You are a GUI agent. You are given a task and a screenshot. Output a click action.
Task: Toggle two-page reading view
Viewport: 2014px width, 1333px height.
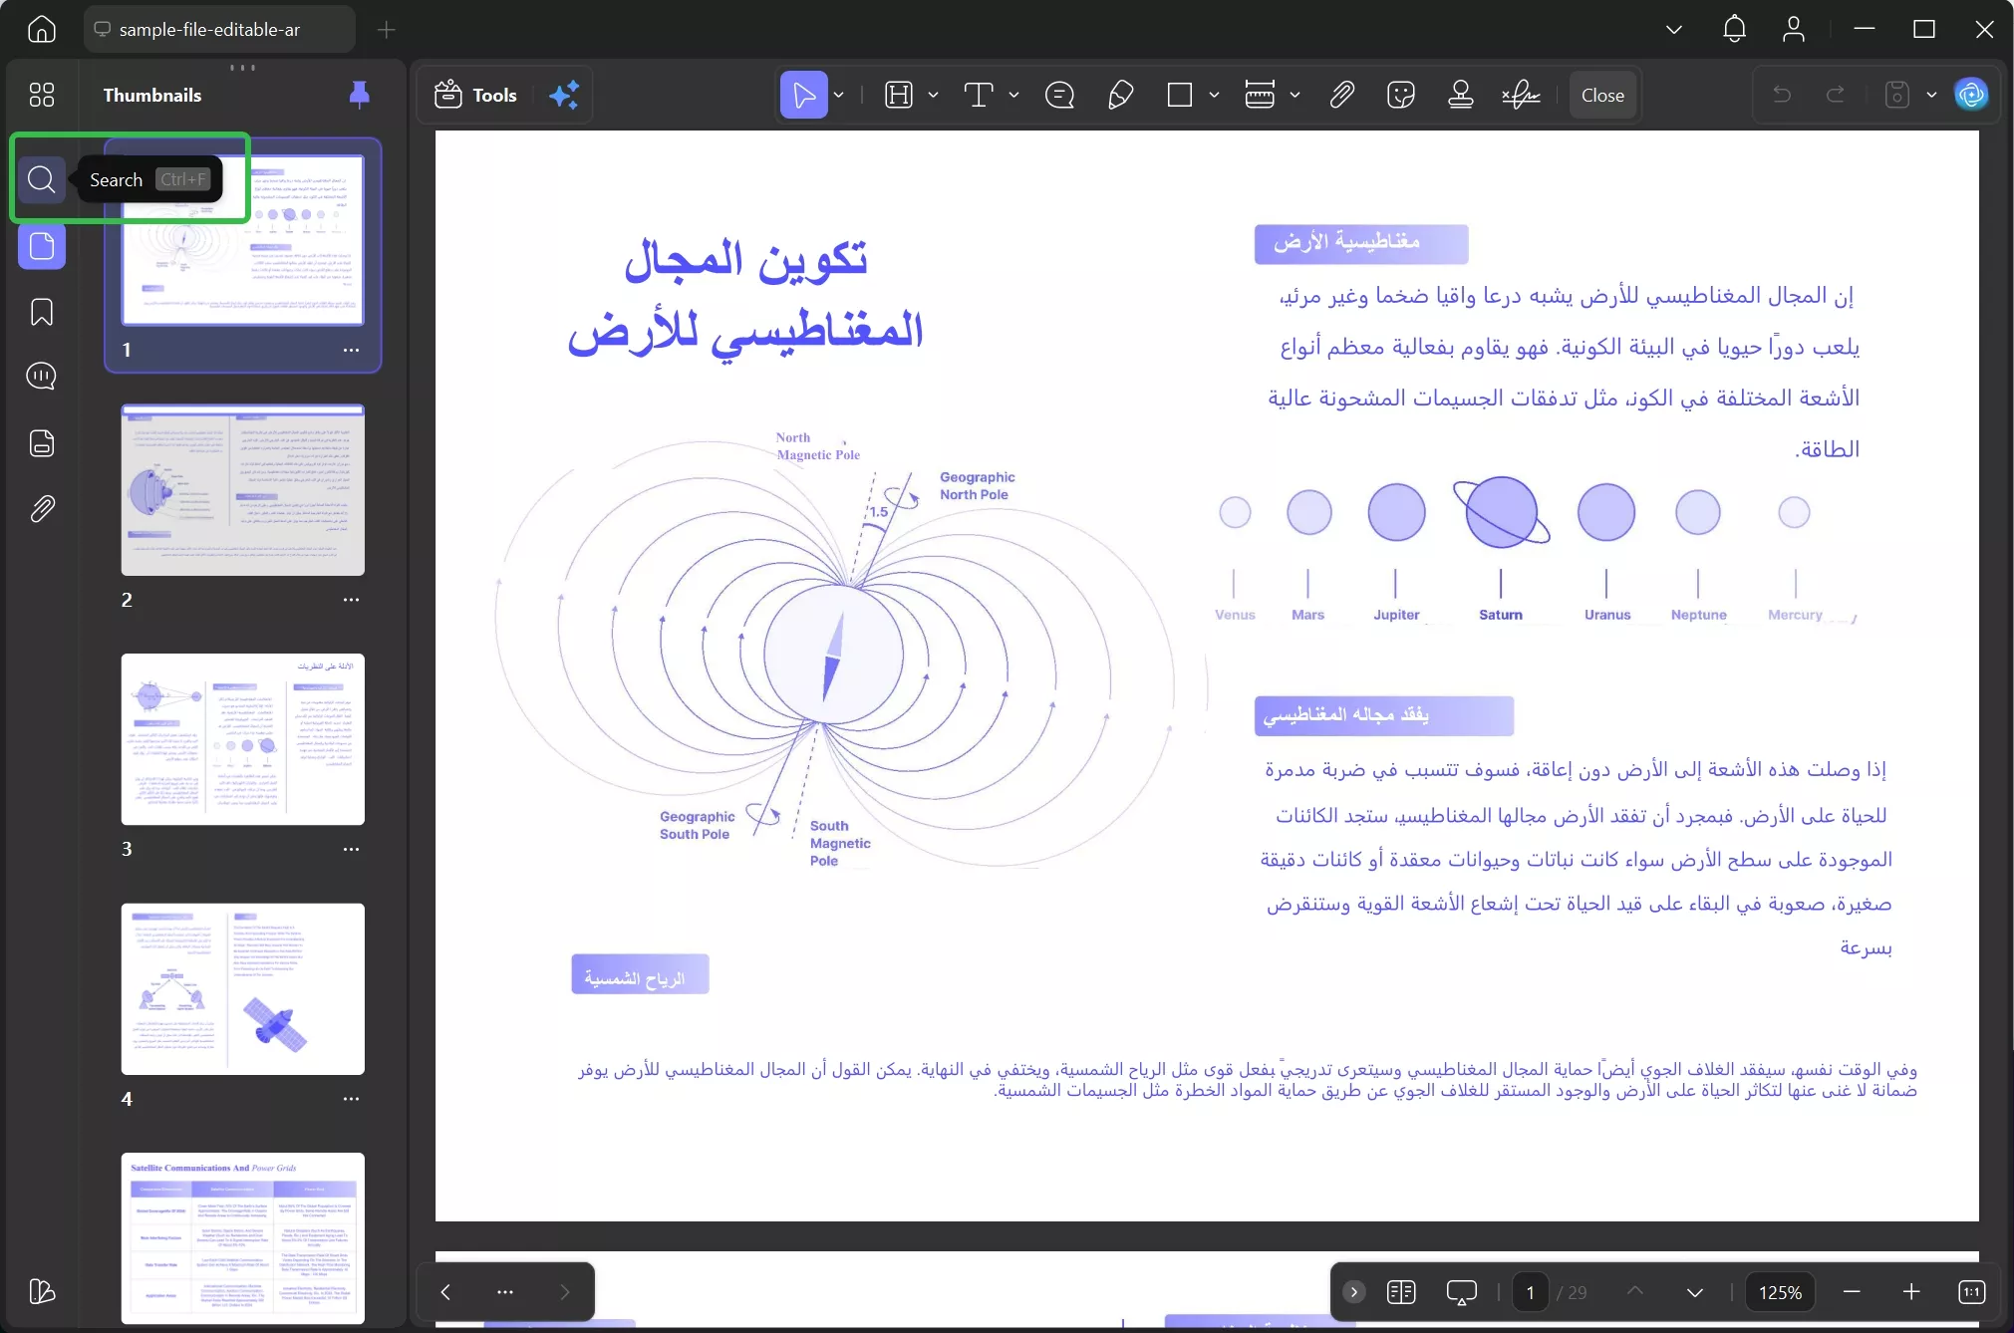pos(1400,1291)
